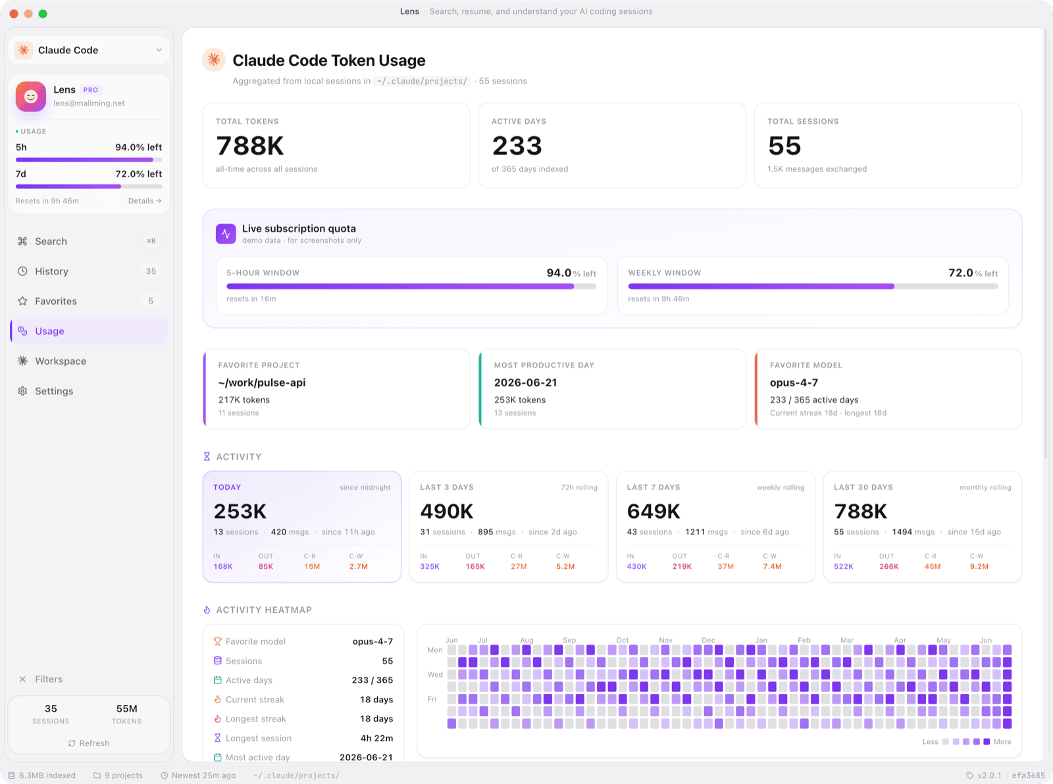Select the Today activity card
Screen dimensions: 1053x784
point(302,527)
